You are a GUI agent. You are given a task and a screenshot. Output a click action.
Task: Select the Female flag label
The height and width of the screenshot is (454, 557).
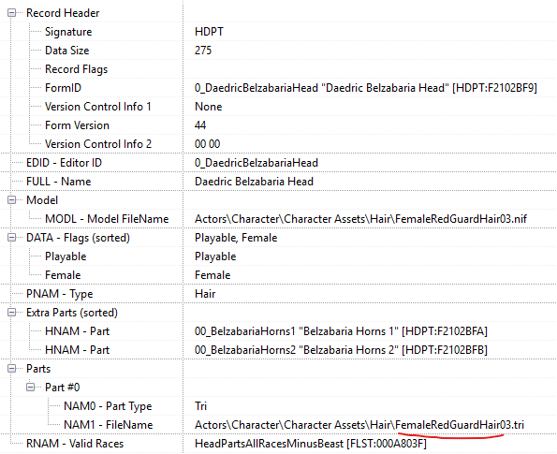click(63, 275)
